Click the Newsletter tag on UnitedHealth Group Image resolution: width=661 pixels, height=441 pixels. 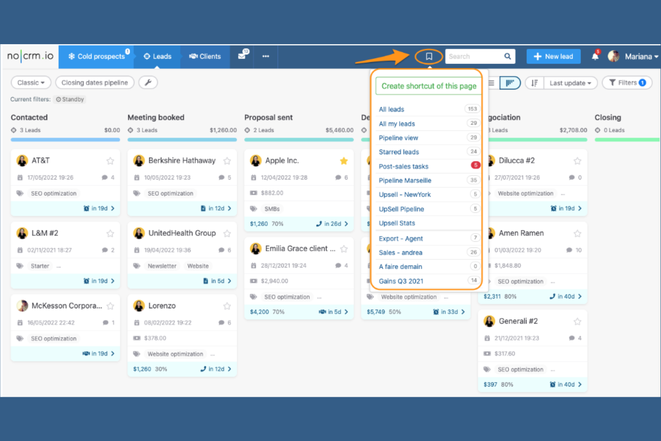[x=162, y=266]
